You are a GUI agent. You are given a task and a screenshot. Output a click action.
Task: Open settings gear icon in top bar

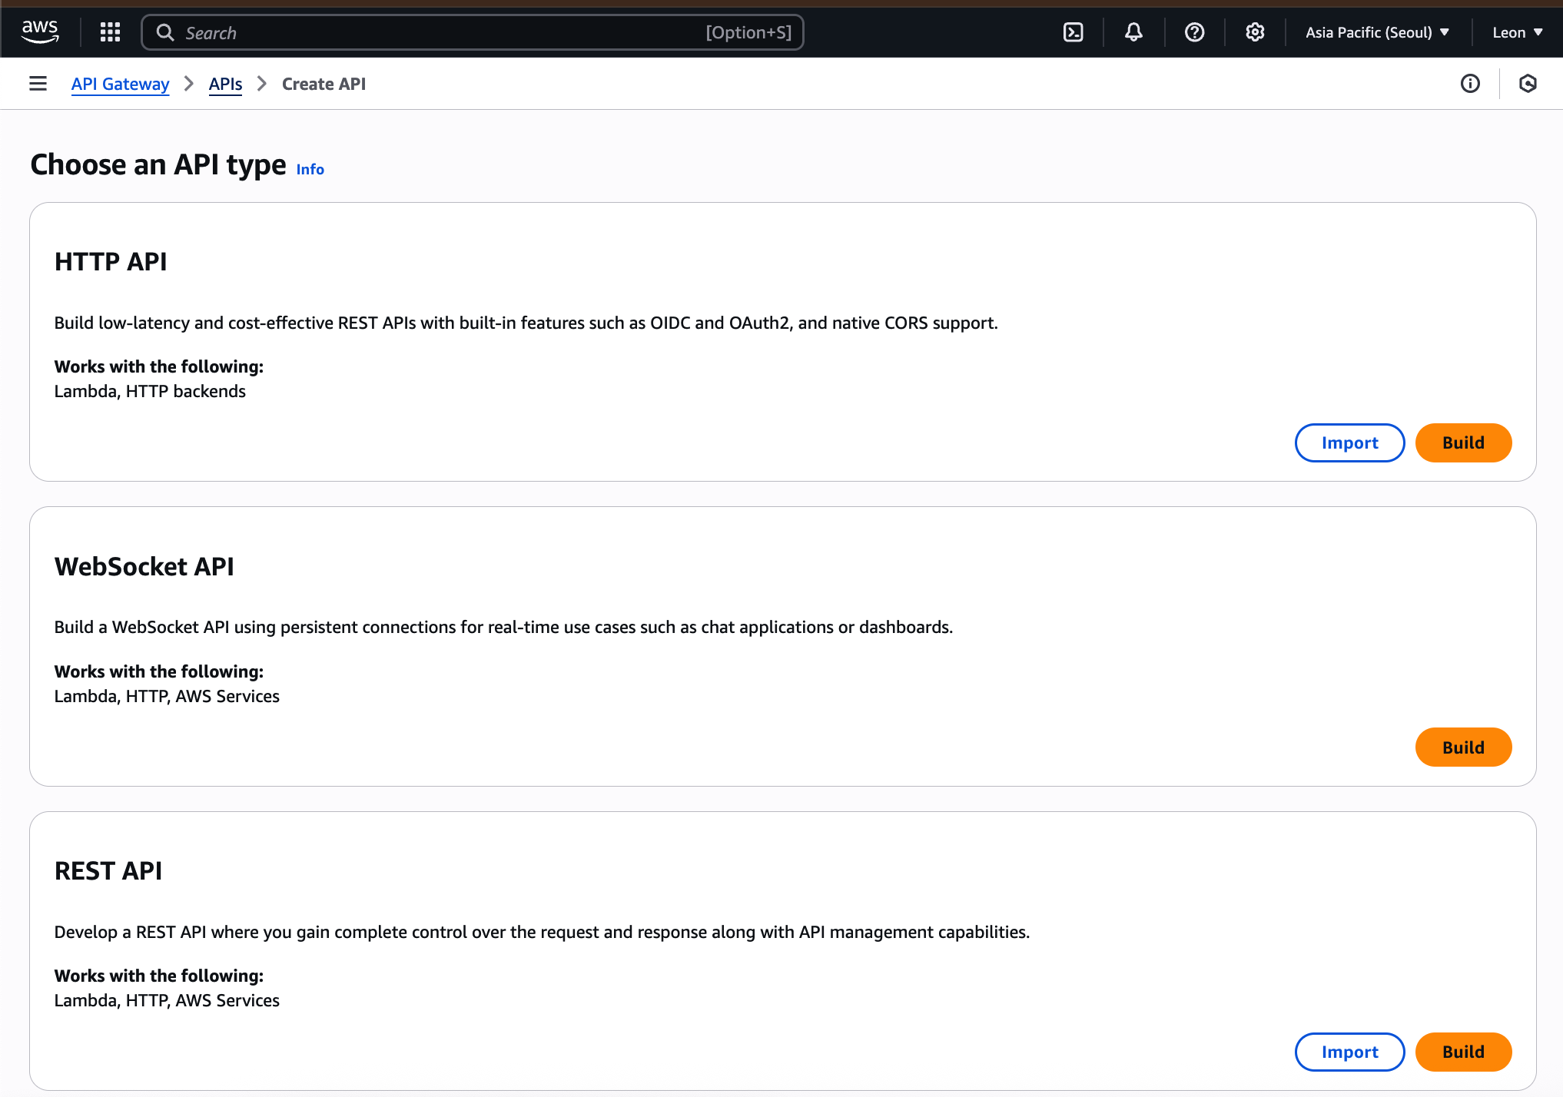tap(1255, 32)
